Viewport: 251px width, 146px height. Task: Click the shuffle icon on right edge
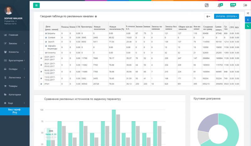tap(248, 13)
